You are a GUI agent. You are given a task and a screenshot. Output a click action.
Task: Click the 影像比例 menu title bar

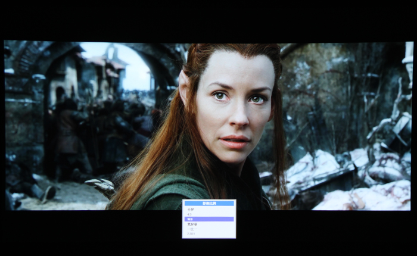[209, 204]
